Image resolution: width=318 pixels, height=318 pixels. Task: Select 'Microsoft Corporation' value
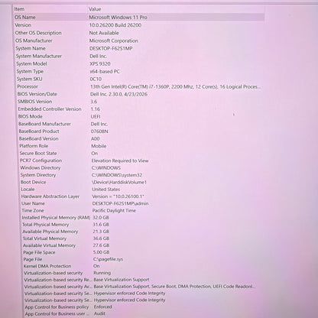114,41
